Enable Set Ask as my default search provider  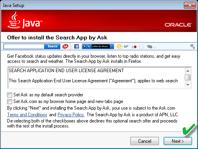(x=9, y=95)
